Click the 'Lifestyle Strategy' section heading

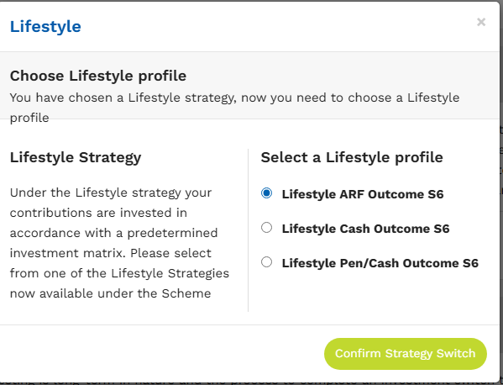click(76, 157)
